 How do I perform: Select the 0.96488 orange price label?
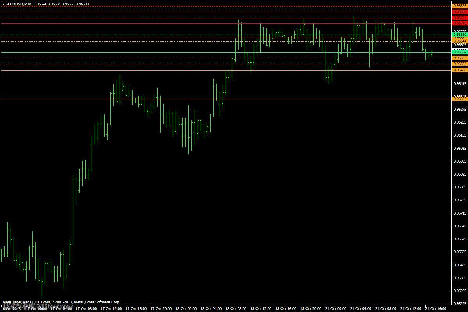coord(460,70)
